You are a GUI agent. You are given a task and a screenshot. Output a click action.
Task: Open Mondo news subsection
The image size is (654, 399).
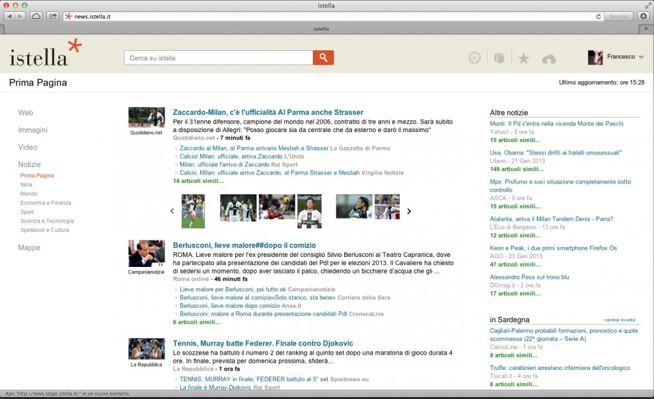pos(29,194)
